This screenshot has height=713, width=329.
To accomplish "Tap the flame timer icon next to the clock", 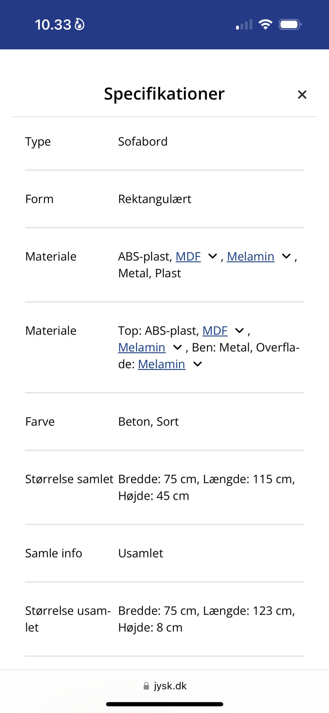I will [80, 24].
